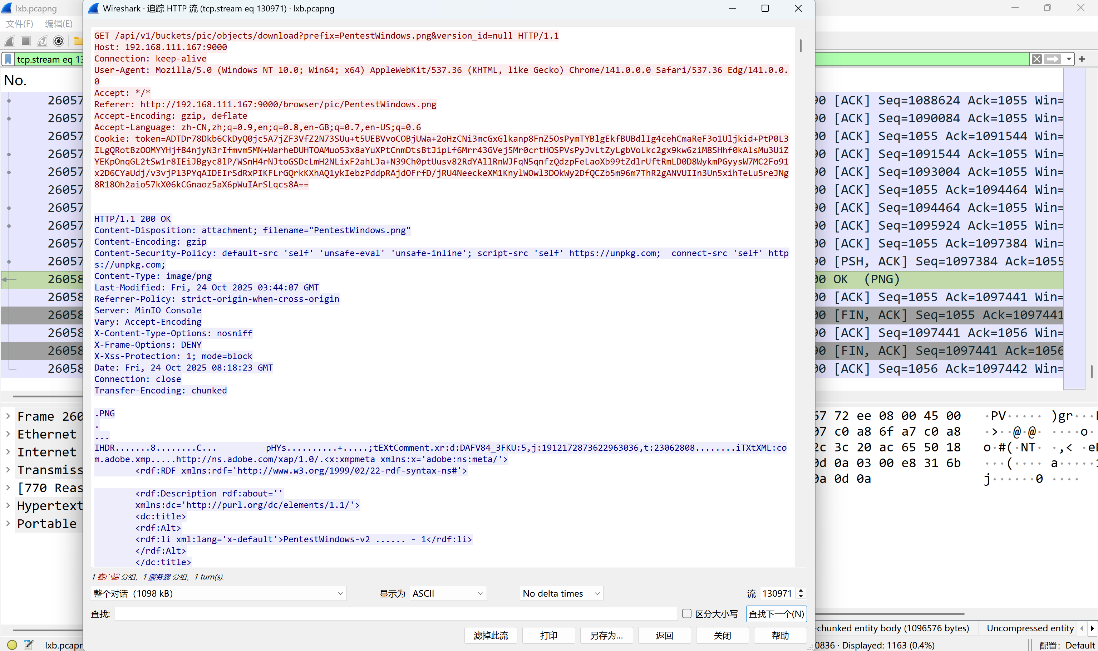Viewport: 1098px width, 651px height.
Task: Click the display filter bookmark icon
Action: point(8,59)
